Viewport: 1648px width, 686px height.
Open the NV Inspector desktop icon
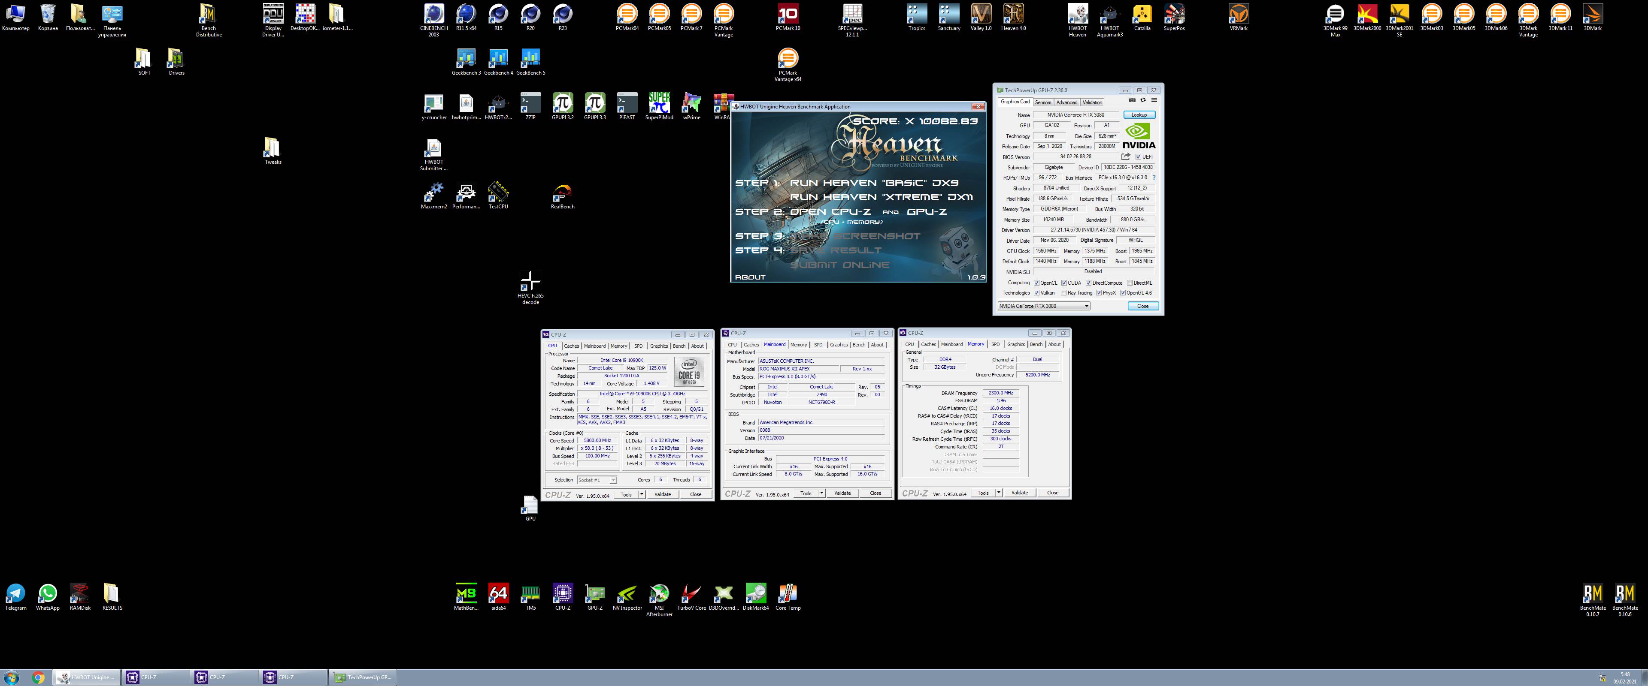pos(627,597)
